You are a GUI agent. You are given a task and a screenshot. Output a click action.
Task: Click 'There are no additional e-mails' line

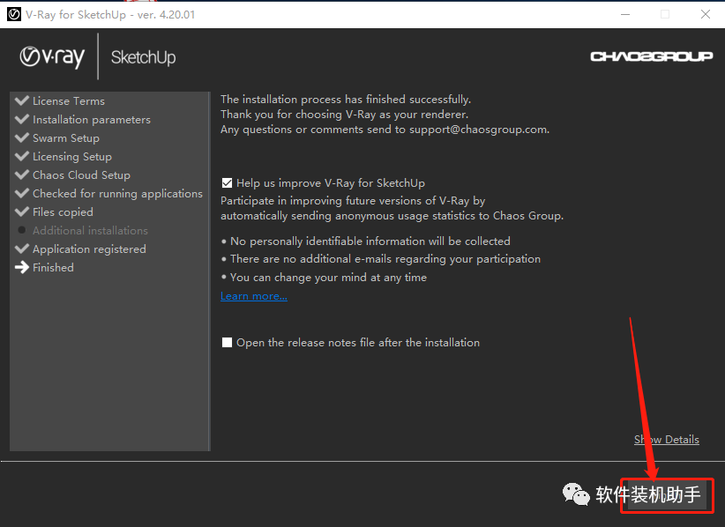click(385, 258)
